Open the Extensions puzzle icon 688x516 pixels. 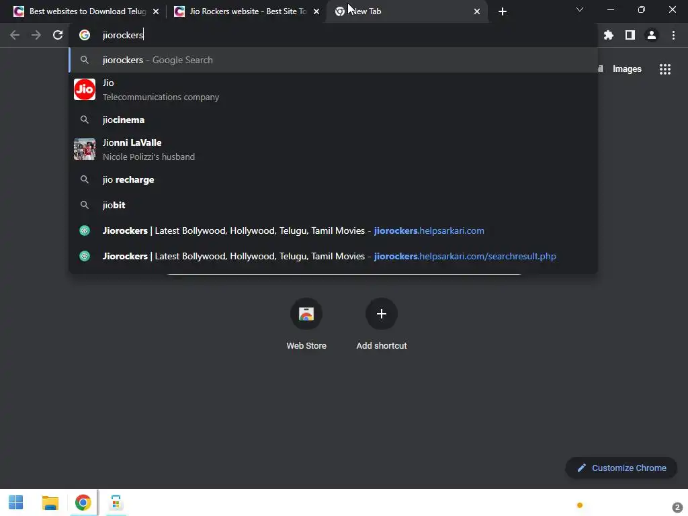coord(608,35)
